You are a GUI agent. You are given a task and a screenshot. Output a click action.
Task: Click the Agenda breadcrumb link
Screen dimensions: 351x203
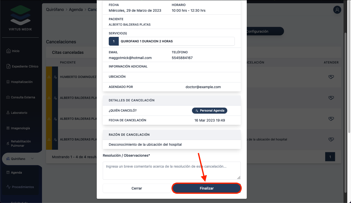click(76, 10)
